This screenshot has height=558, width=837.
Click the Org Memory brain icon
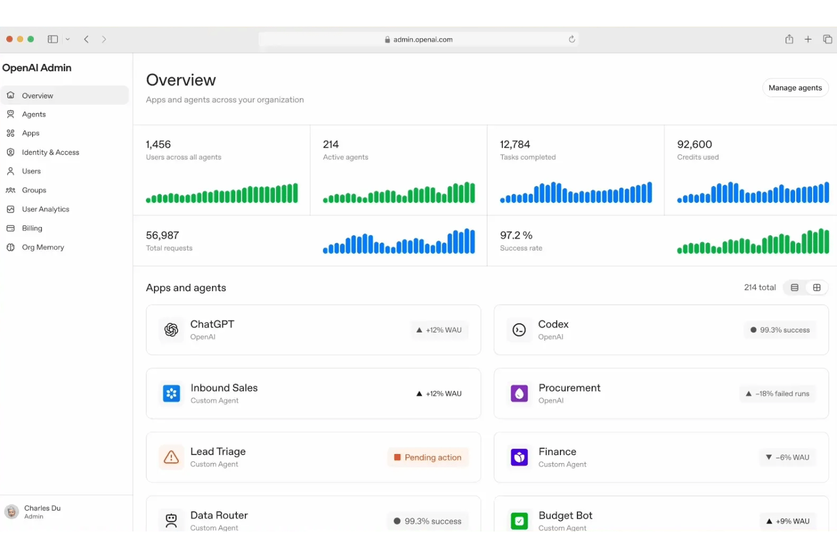coord(10,247)
